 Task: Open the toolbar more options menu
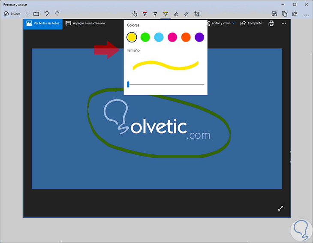pyautogui.click(x=306, y=15)
